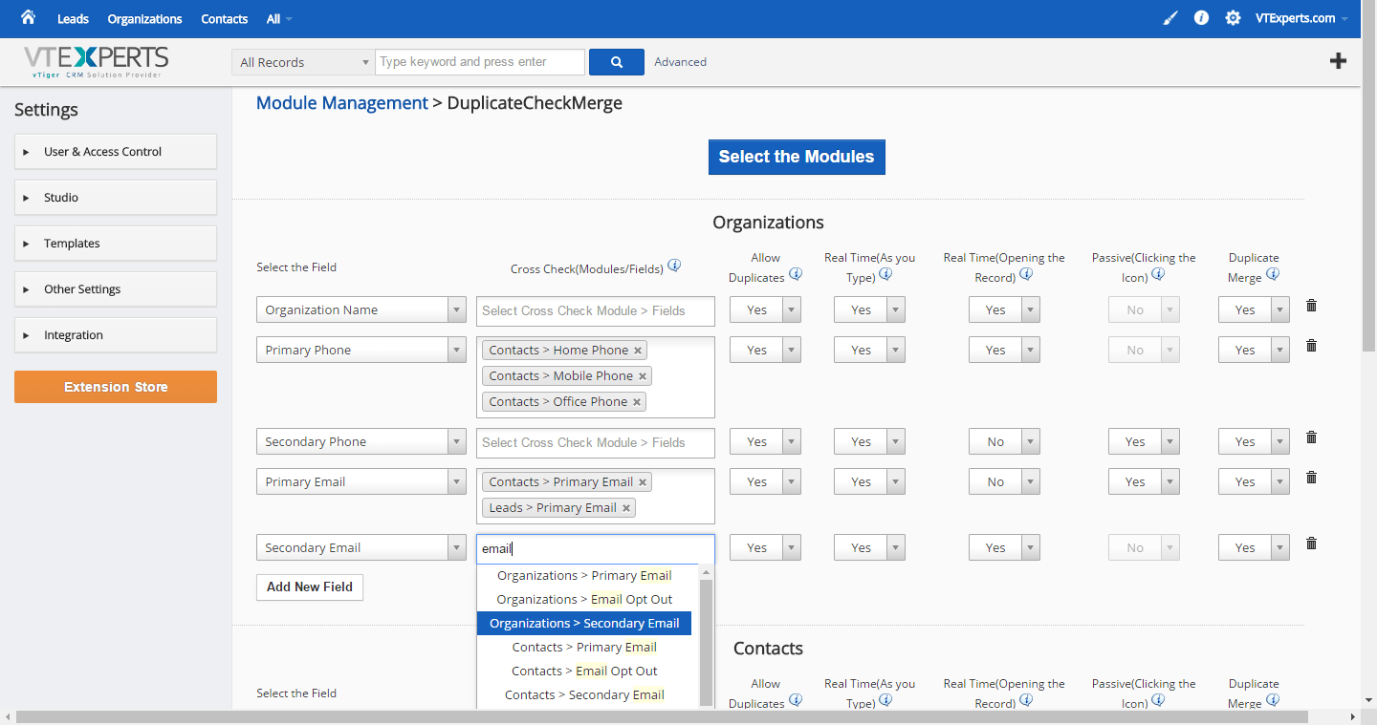This screenshot has height=725, width=1377.
Task: Open the quick create plus icon
Action: 1338,60
